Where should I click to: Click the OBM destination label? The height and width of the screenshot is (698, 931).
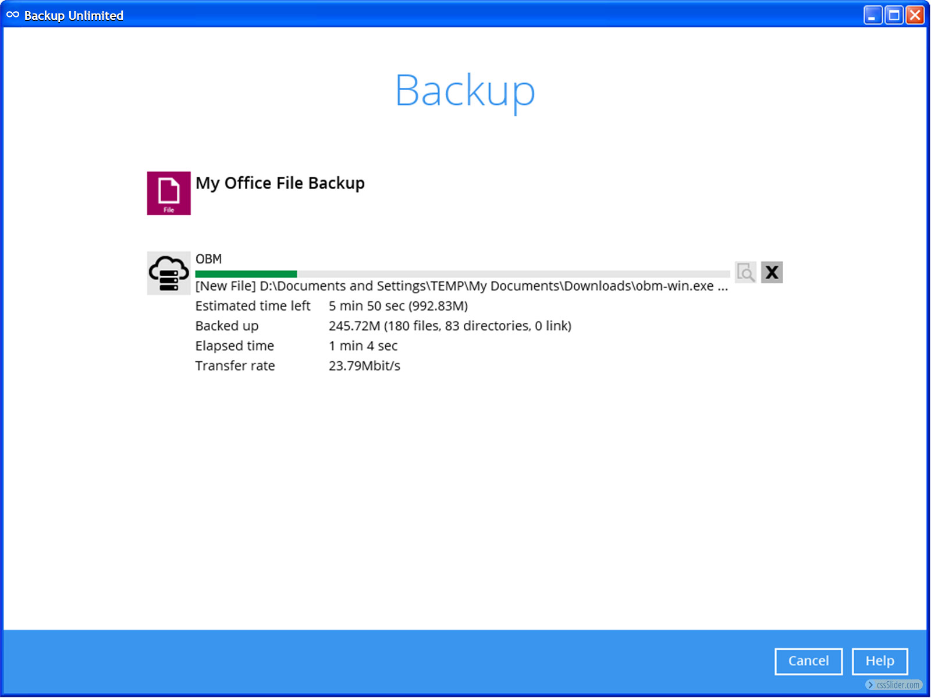point(208,259)
